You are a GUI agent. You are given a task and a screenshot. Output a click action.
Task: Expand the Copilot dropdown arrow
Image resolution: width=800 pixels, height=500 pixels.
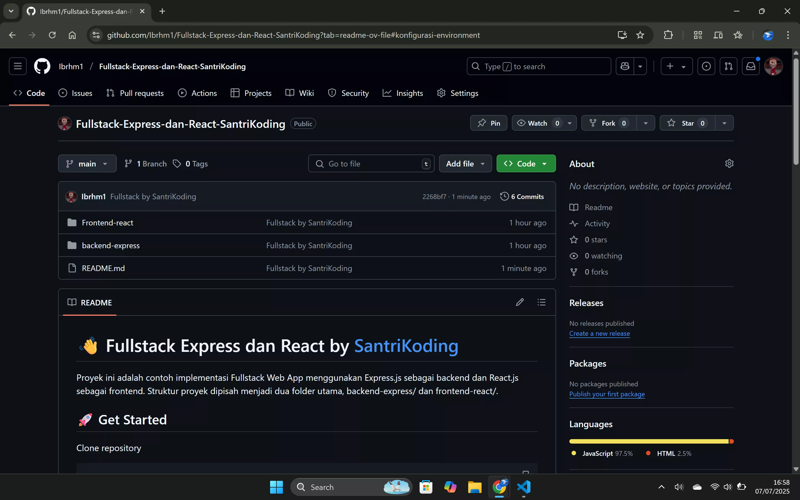[640, 66]
